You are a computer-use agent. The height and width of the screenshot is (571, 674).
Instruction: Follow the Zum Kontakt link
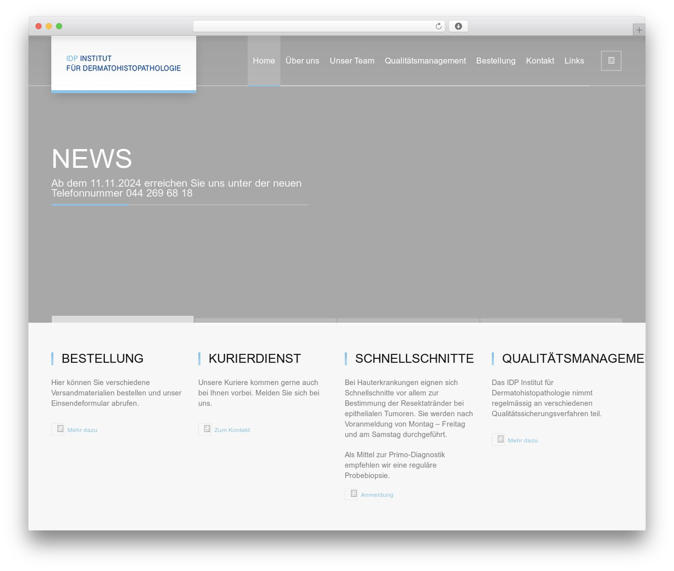coord(232,430)
